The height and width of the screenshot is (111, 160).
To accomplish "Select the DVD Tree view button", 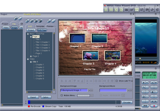I will coord(42,30).
